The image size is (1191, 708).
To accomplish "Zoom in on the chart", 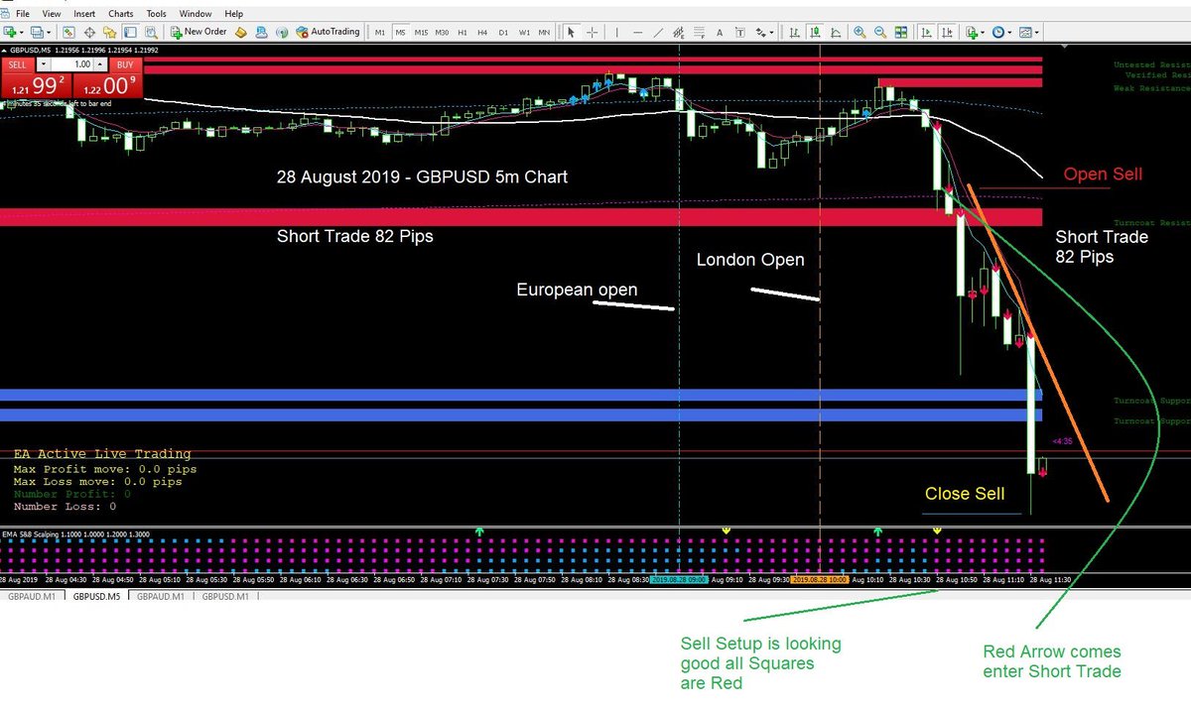I will (x=860, y=32).
